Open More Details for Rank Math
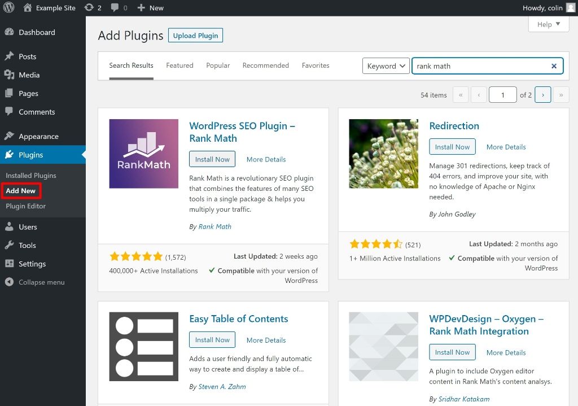578x406 pixels. 266,159
